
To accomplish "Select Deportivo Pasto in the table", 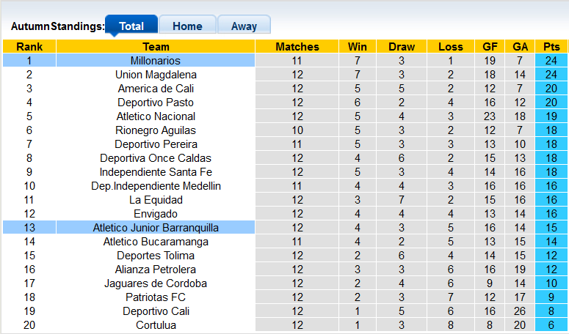I will 156,103.
